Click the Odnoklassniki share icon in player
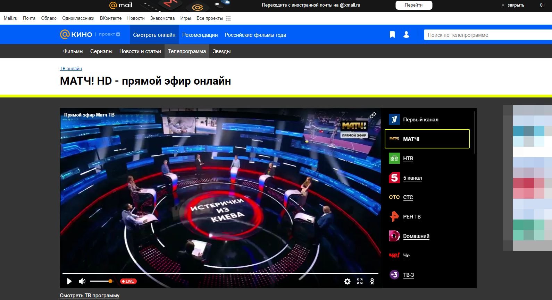The height and width of the screenshot is (300, 552). [372, 281]
